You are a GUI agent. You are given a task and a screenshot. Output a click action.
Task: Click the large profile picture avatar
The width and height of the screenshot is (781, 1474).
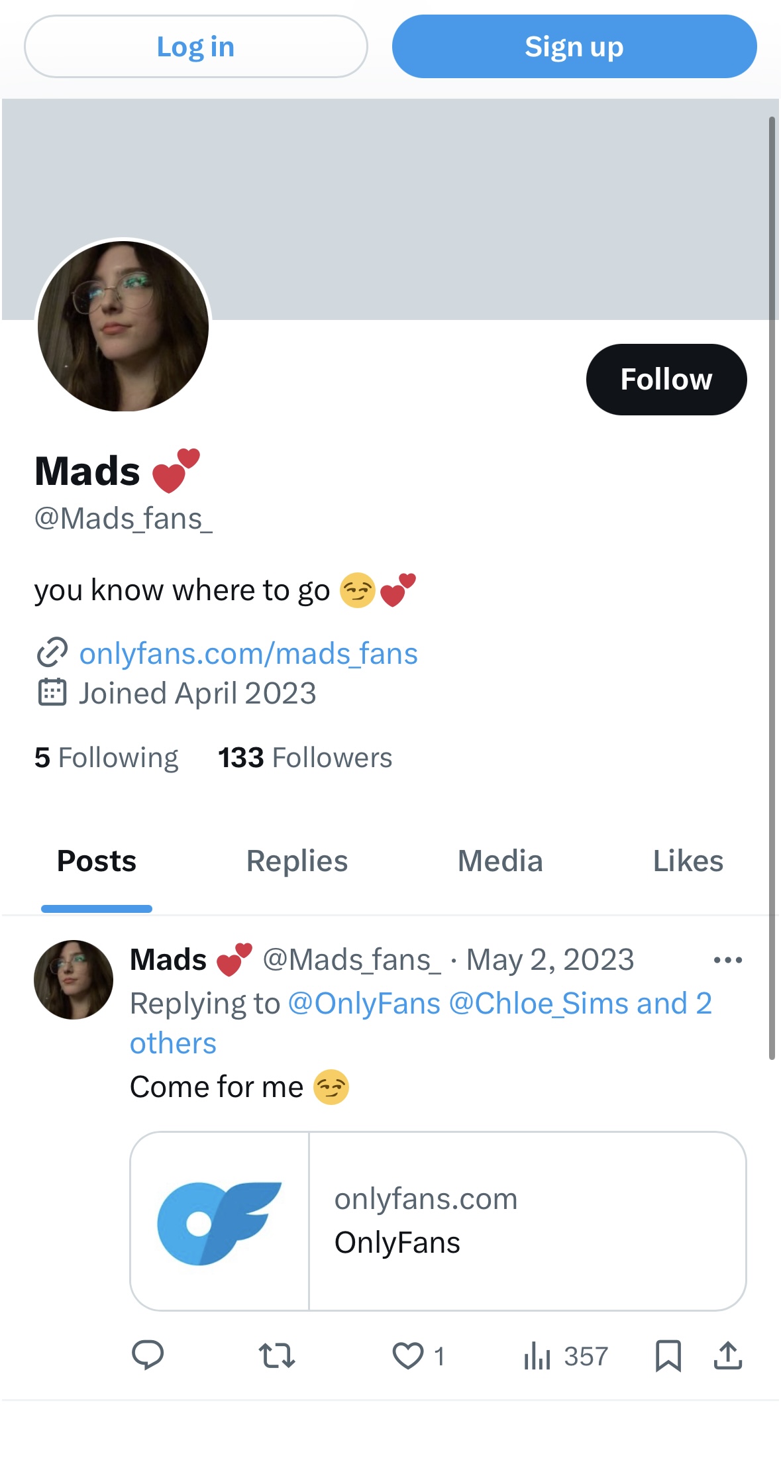(123, 326)
